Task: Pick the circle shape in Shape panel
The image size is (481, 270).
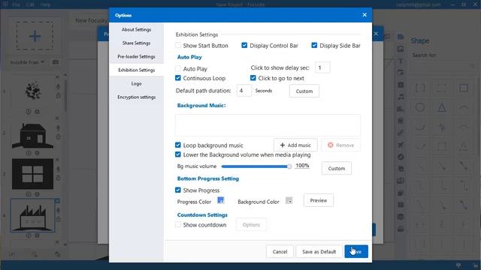Action: tap(420, 107)
